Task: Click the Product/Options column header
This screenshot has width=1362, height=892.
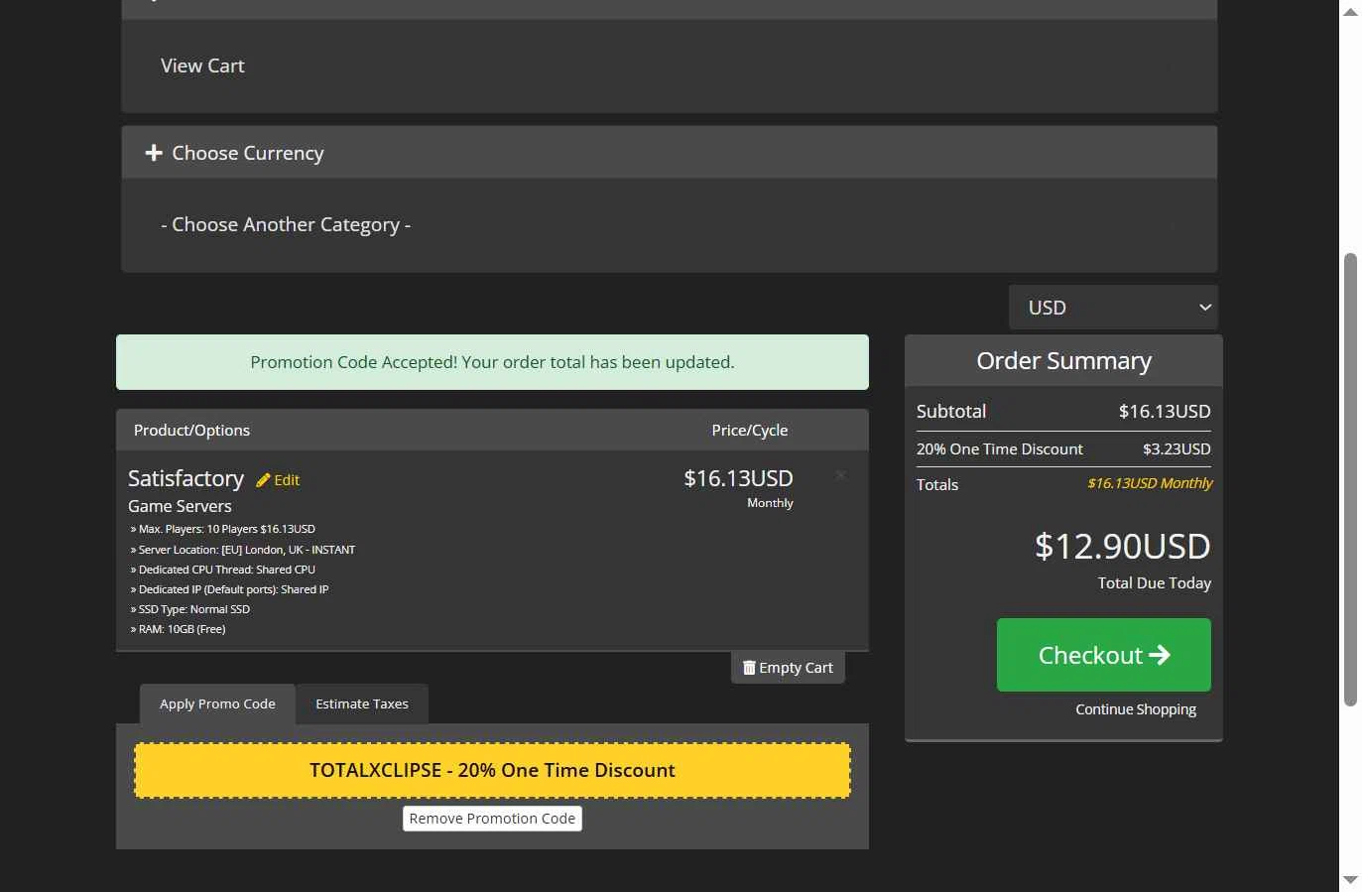Action: coord(191,431)
